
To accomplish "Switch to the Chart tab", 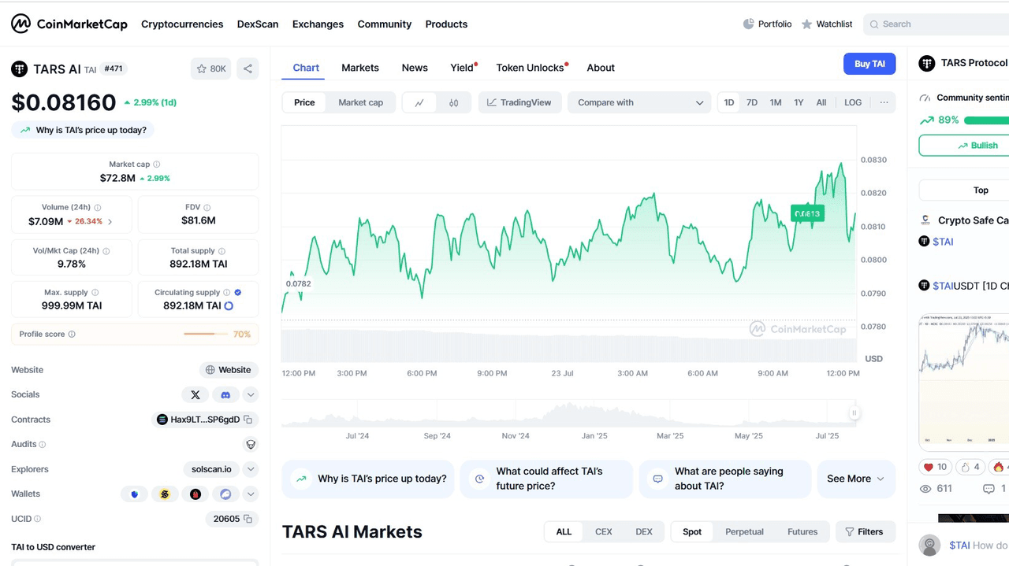I will tap(306, 68).
